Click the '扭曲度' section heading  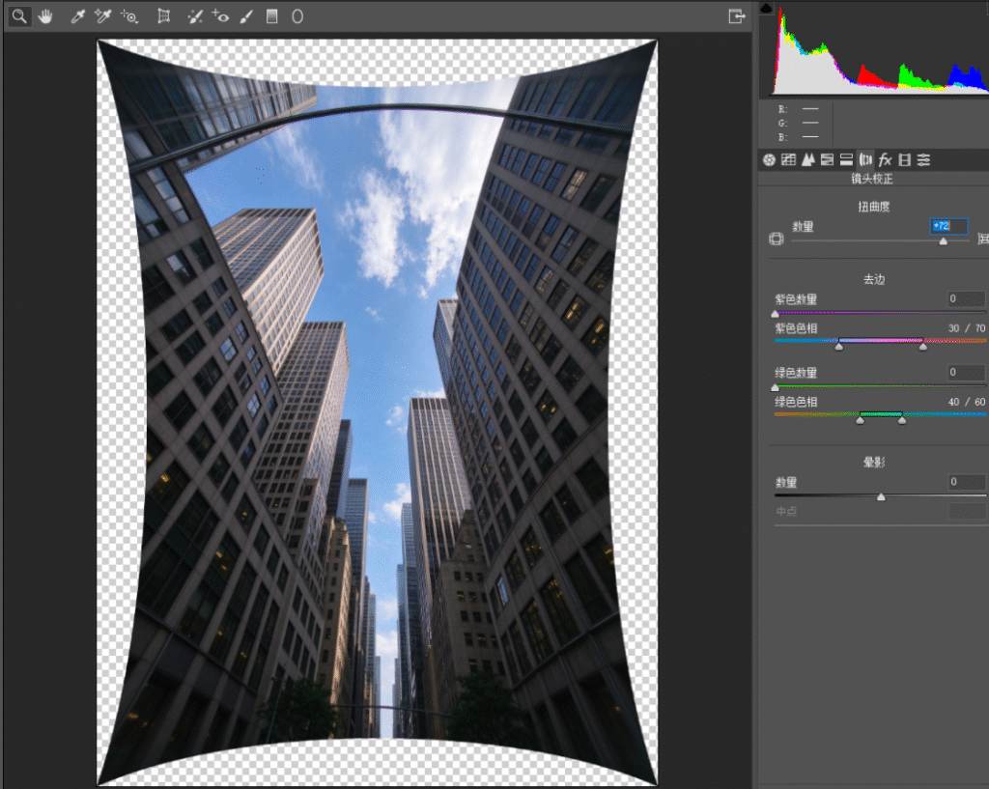pos(873,207)
